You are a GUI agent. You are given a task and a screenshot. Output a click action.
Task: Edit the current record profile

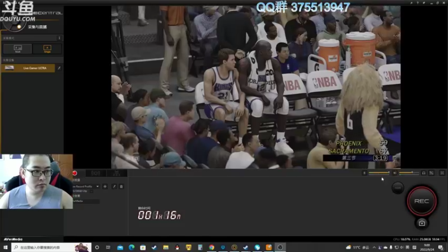114,186
